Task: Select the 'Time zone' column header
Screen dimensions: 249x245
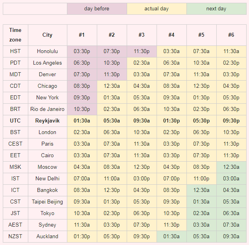Action: [x=16, y=35]
